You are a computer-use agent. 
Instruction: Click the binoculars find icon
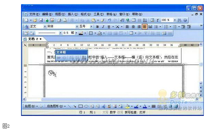179,20
